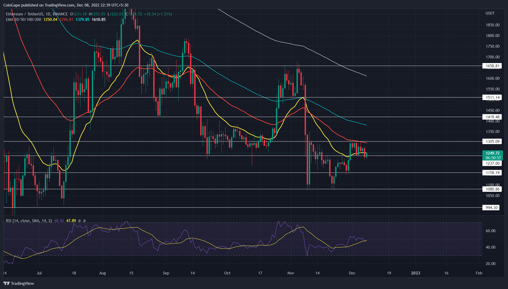Select the RSI (14, close, SMA, 14, 2) legend
The width and height of the screenshot is (508, 289).
(x=29, y=221)
